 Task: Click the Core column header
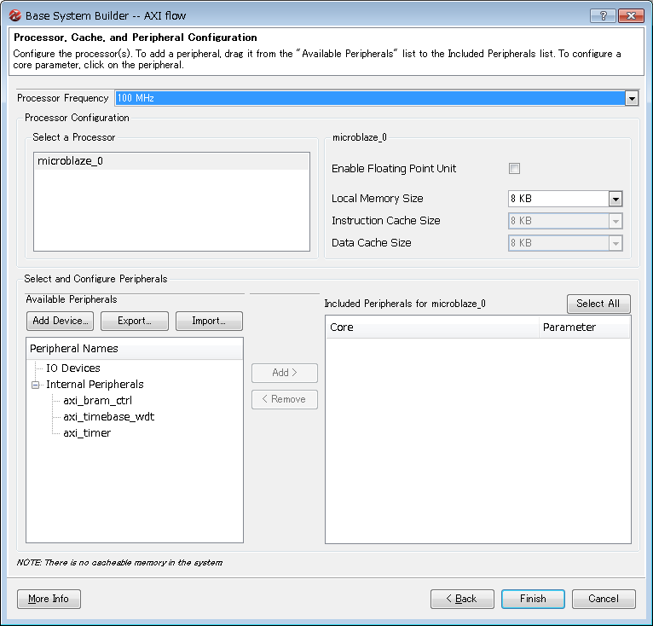coord(431,327)
